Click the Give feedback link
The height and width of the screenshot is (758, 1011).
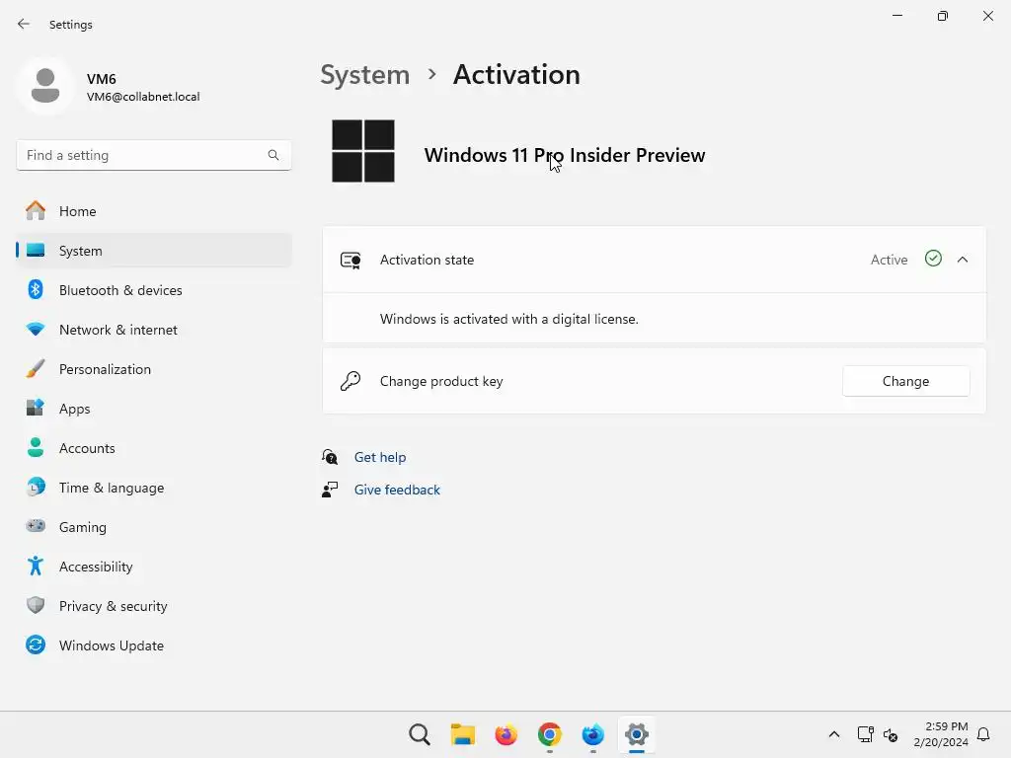click(397, 490)
